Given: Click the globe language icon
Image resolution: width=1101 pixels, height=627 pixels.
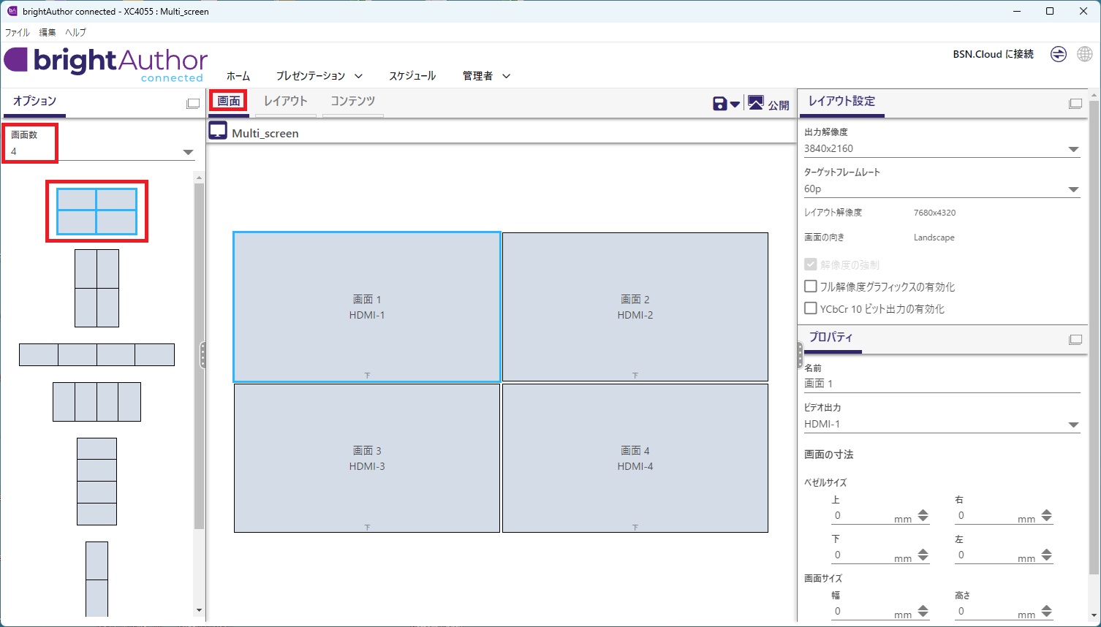Looking at the screenshot, I should pos(1085,54).
